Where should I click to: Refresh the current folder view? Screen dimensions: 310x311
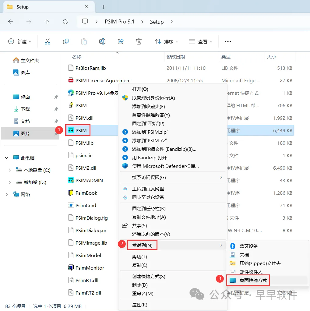click(65, 22)
